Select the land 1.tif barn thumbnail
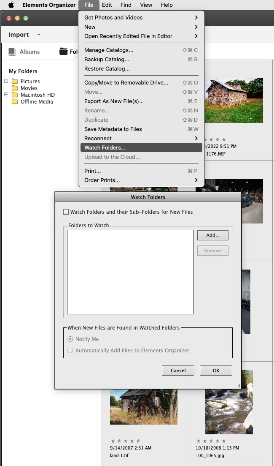Screen dimensions: 274x466 [143, 406]
